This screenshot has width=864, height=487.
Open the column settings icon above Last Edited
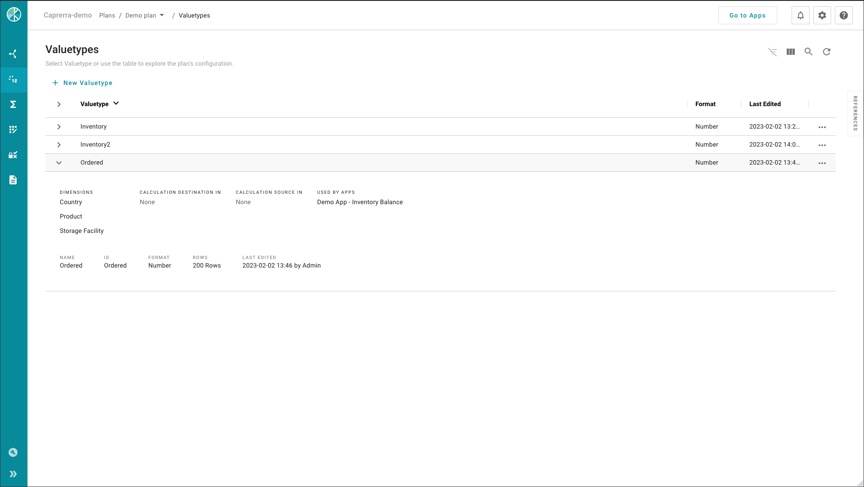(x=790, y=52)
